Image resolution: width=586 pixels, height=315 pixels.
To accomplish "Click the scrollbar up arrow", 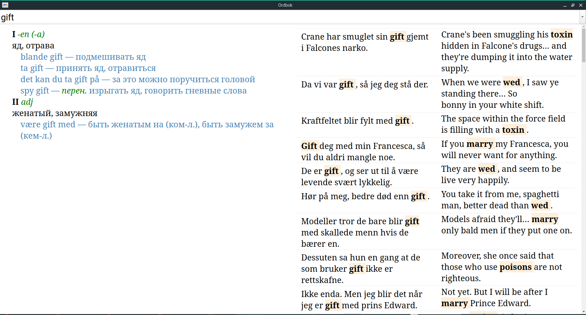I will coord(584,27).
